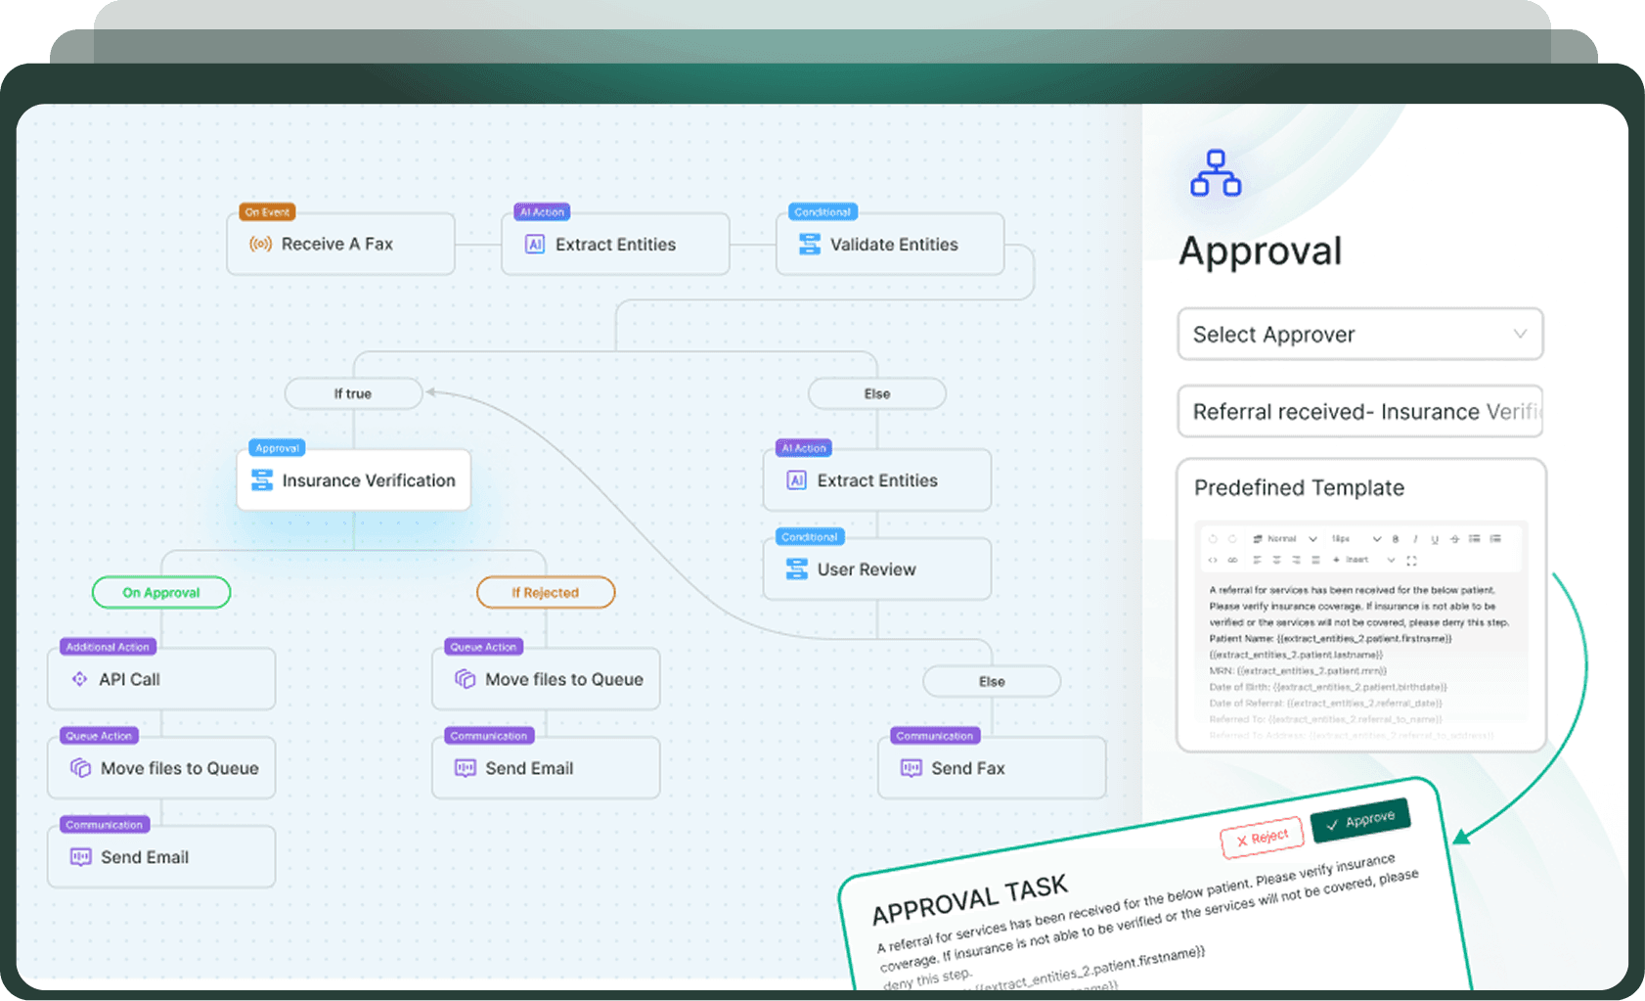Select the API Call node
1645x1001 pixels.
pyautogui.click(x=161, y=678)
